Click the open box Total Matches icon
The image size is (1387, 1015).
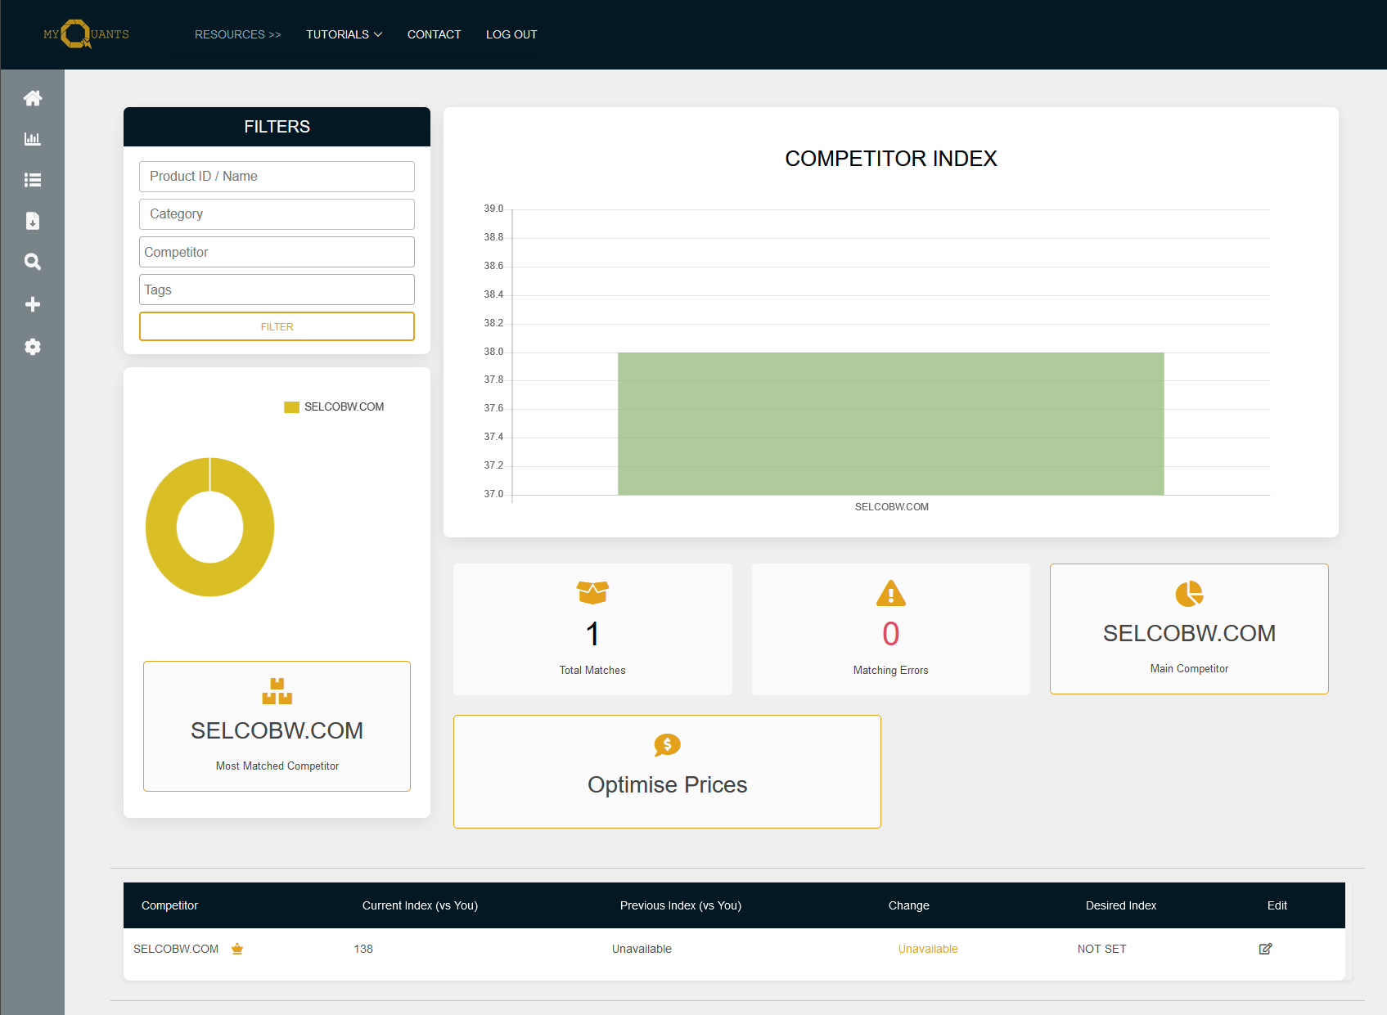[592, 592]
